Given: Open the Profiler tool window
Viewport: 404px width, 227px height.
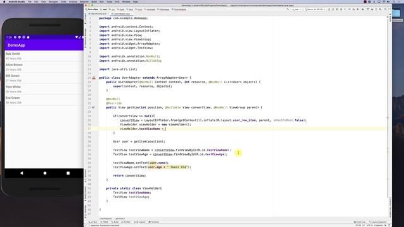Looking at the screenshot, I should pyautogui.click(x=126, y=222).
